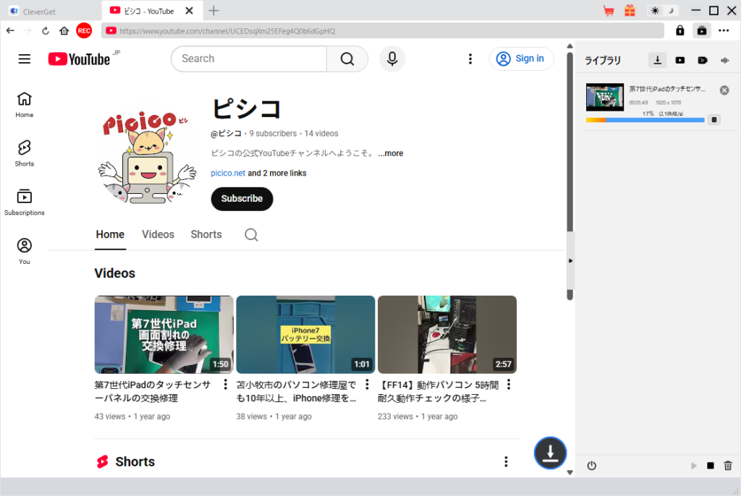Click the padlock icon beside the address bar

pyautogui.click(x=680, y=30)
